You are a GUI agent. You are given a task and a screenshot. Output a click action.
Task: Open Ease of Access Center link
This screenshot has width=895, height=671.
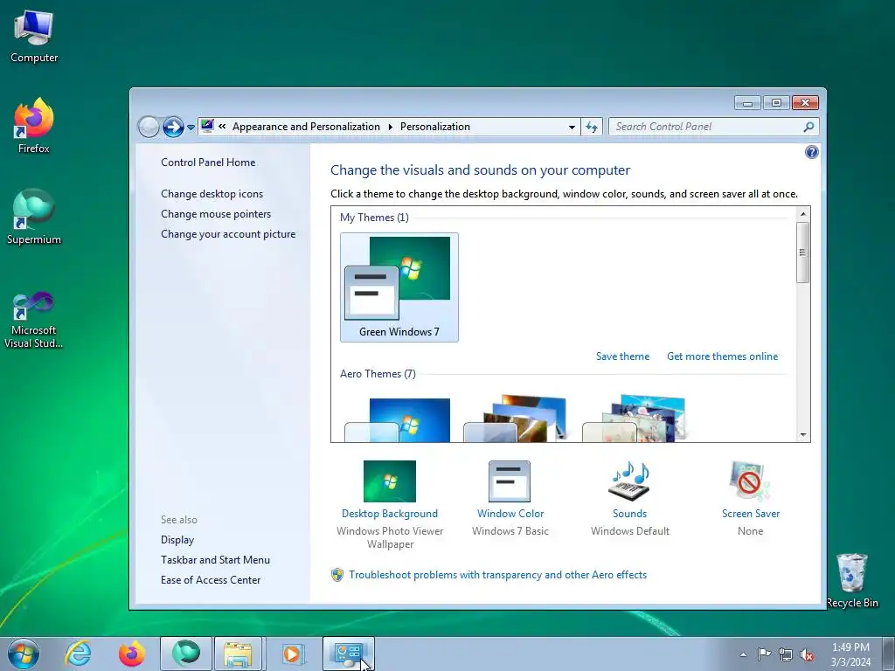click(x=211, y=580)
